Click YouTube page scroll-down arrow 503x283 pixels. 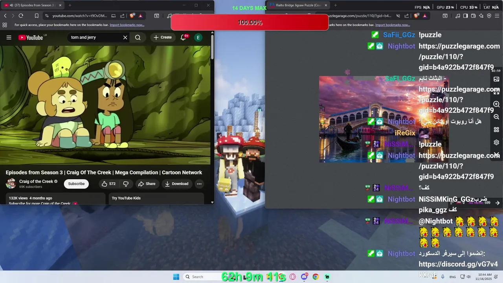(x=212, y=202)
